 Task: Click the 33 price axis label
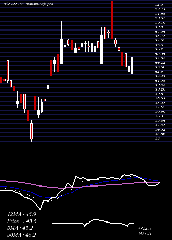pyautogui.click(x=157, y=138)
